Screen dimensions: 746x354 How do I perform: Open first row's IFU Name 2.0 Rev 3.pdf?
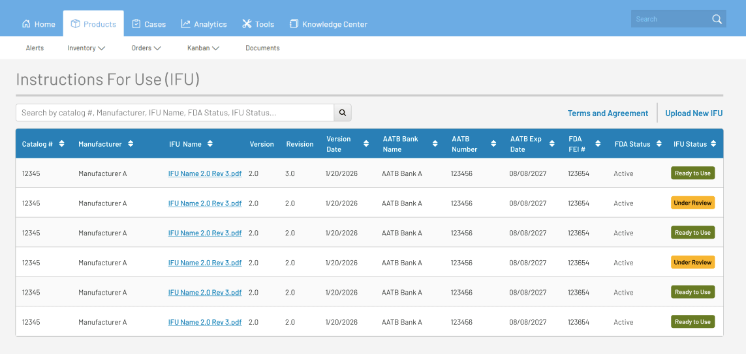(205, 174)
